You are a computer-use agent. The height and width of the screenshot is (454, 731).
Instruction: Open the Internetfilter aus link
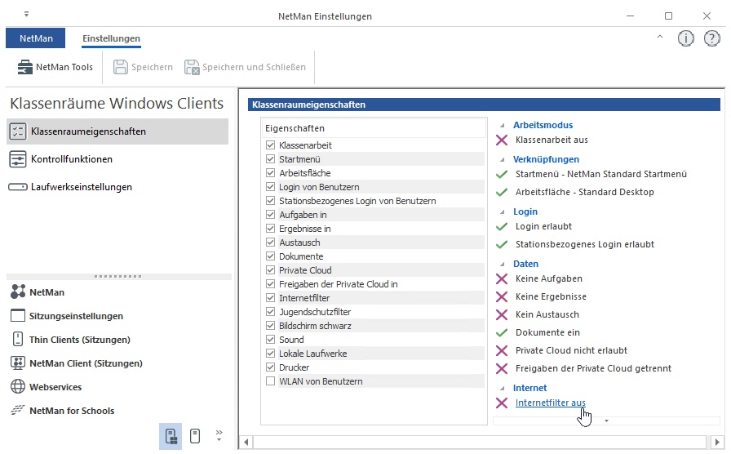(x=551, y=403)
